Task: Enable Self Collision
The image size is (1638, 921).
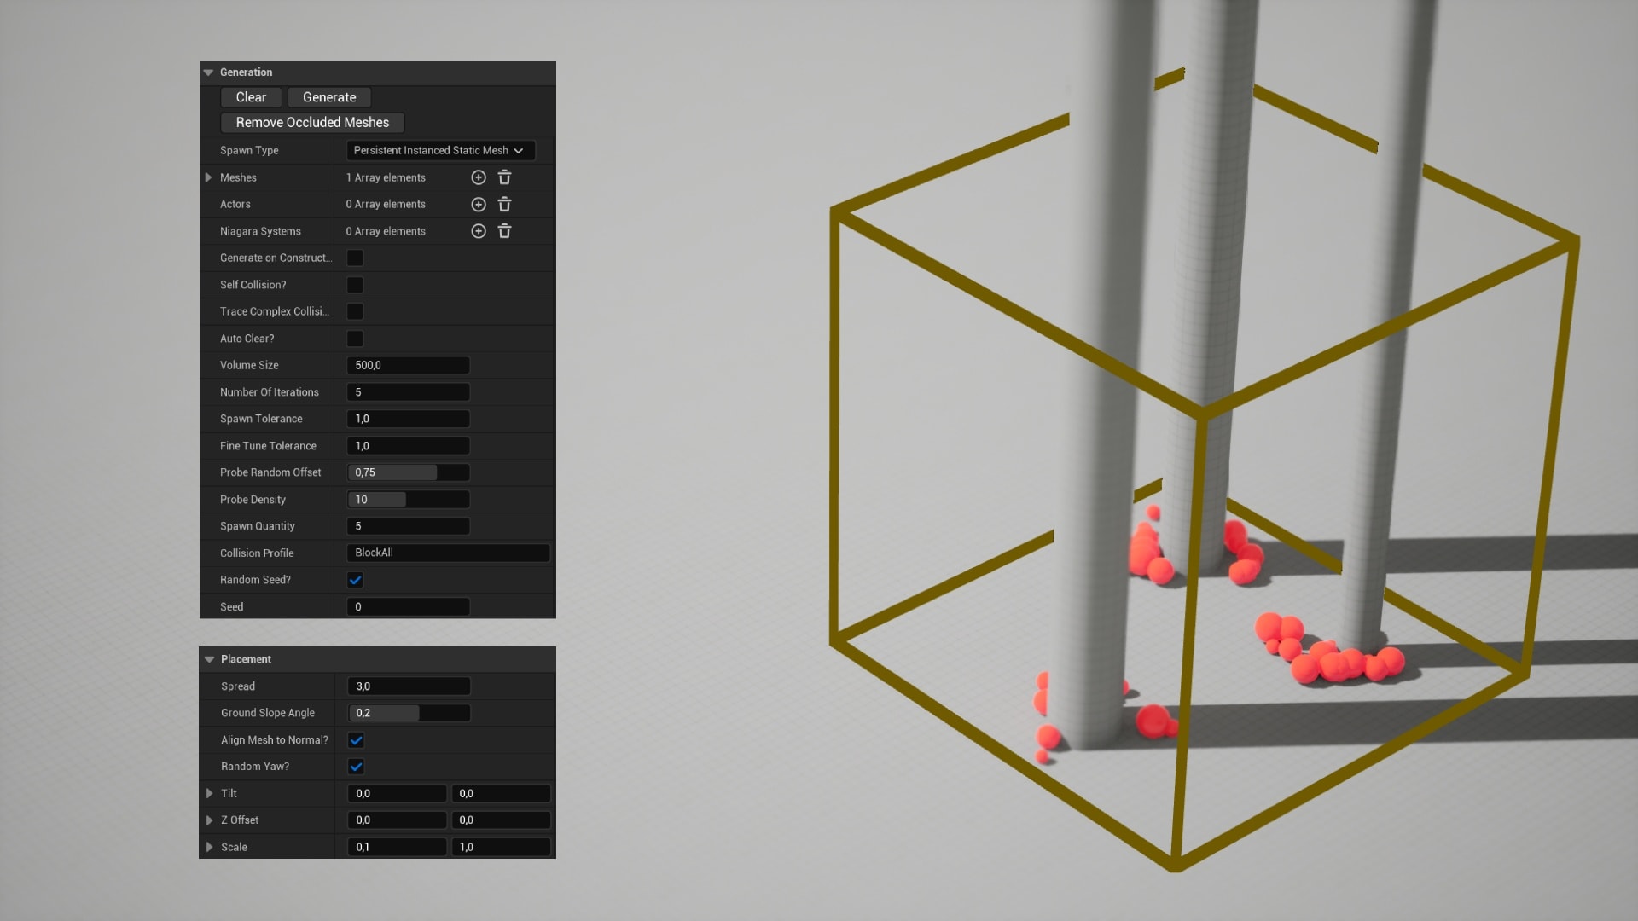Action: coord(354,285)
